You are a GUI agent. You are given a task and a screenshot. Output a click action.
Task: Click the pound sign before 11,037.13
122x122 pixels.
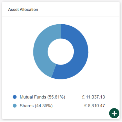pos(83,97)
